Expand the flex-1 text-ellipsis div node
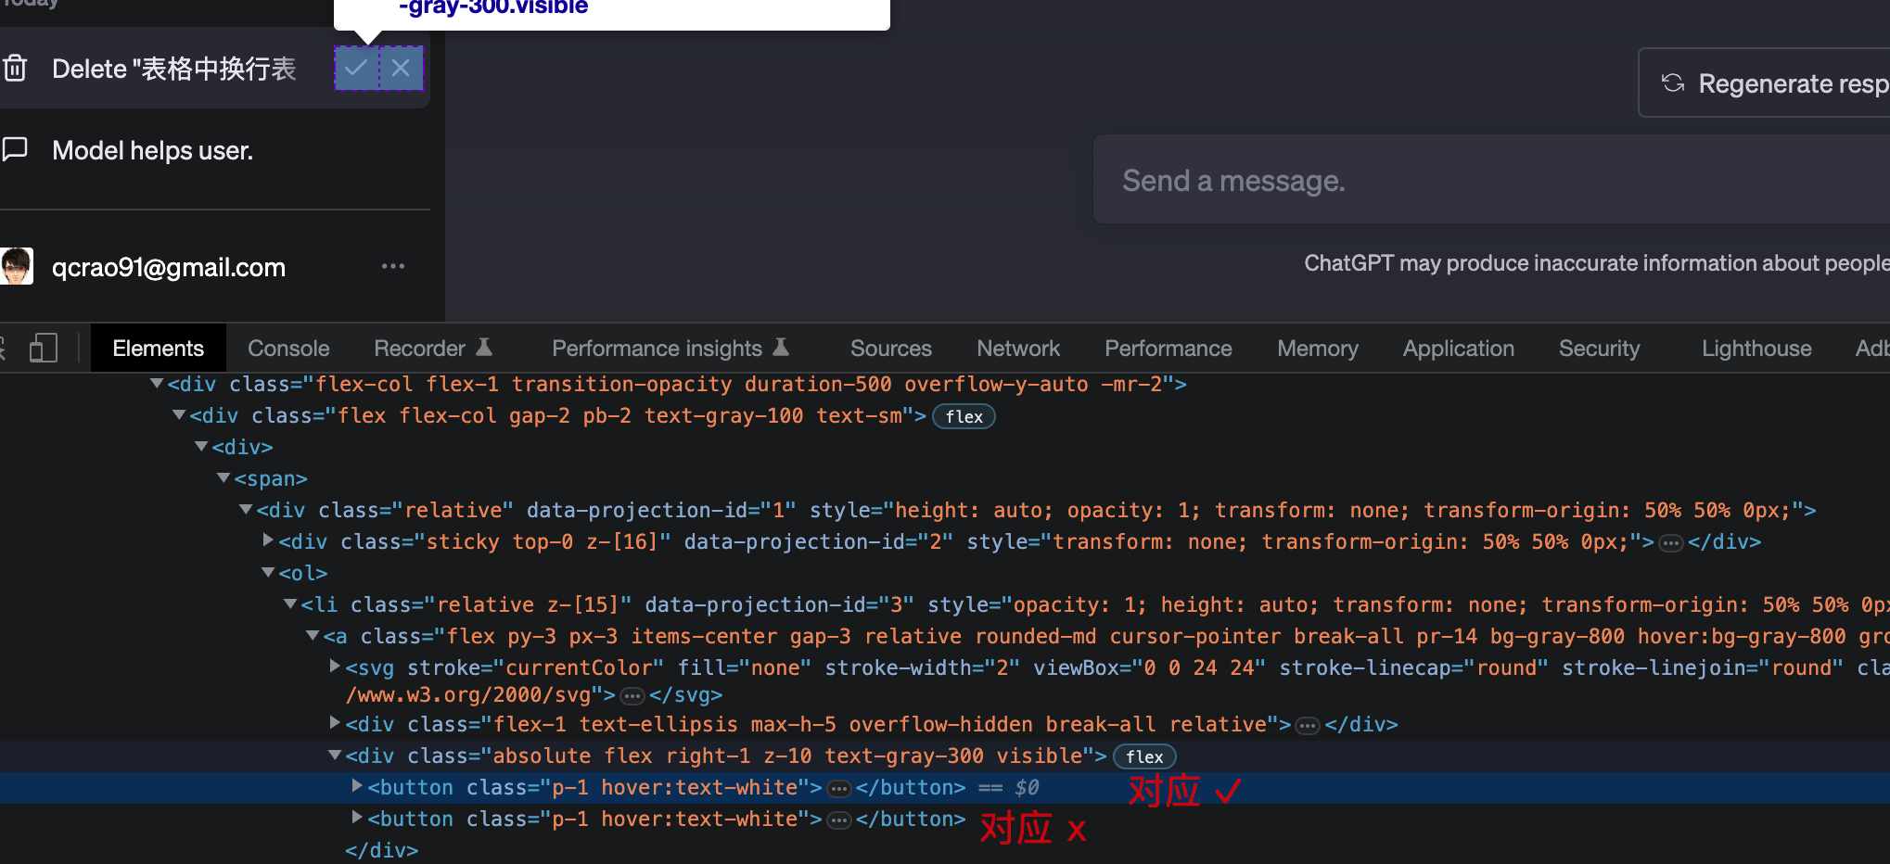1890x864 pixels. [x=335, y=723]
